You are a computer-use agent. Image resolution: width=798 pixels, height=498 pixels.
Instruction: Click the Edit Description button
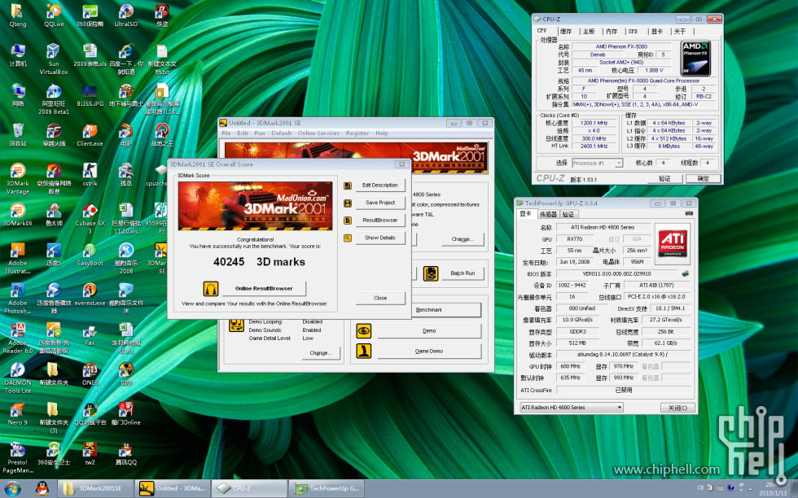tap(379, 186)
